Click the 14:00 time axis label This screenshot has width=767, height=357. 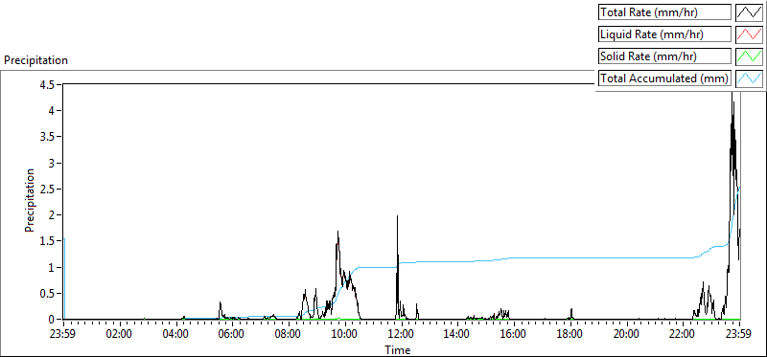click(457, 335)
